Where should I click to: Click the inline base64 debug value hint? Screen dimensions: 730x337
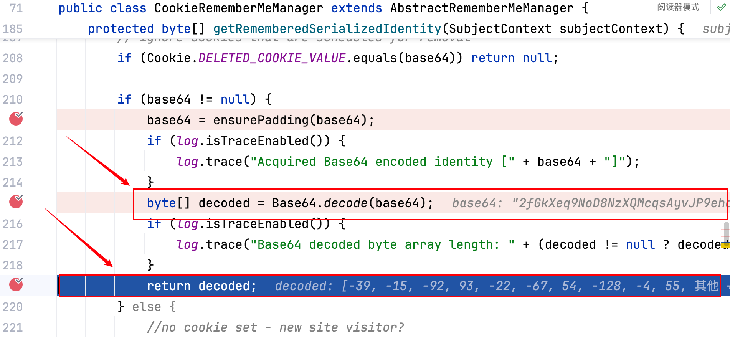pyautogui.click(x=587, y=203)
